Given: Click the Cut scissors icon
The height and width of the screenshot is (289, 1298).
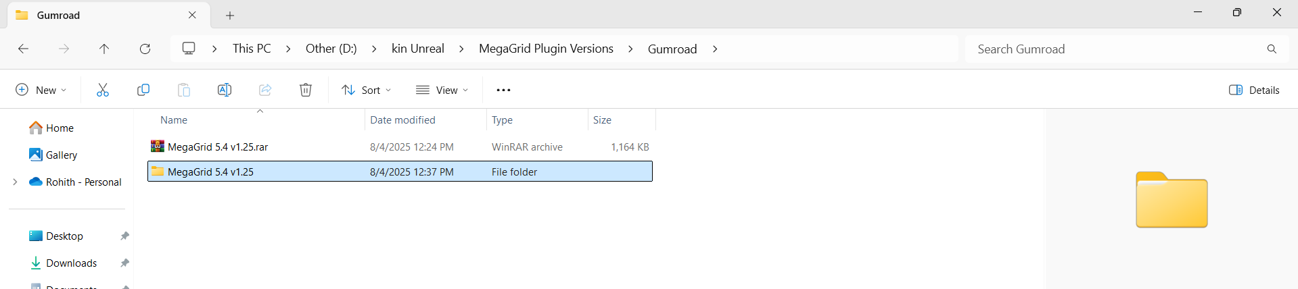Looking at the screenshot, I should pos(103,90).
